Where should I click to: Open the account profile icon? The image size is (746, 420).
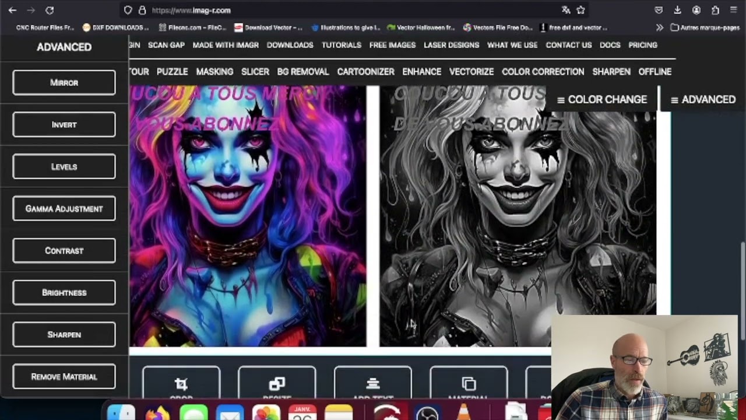[696, 10]
